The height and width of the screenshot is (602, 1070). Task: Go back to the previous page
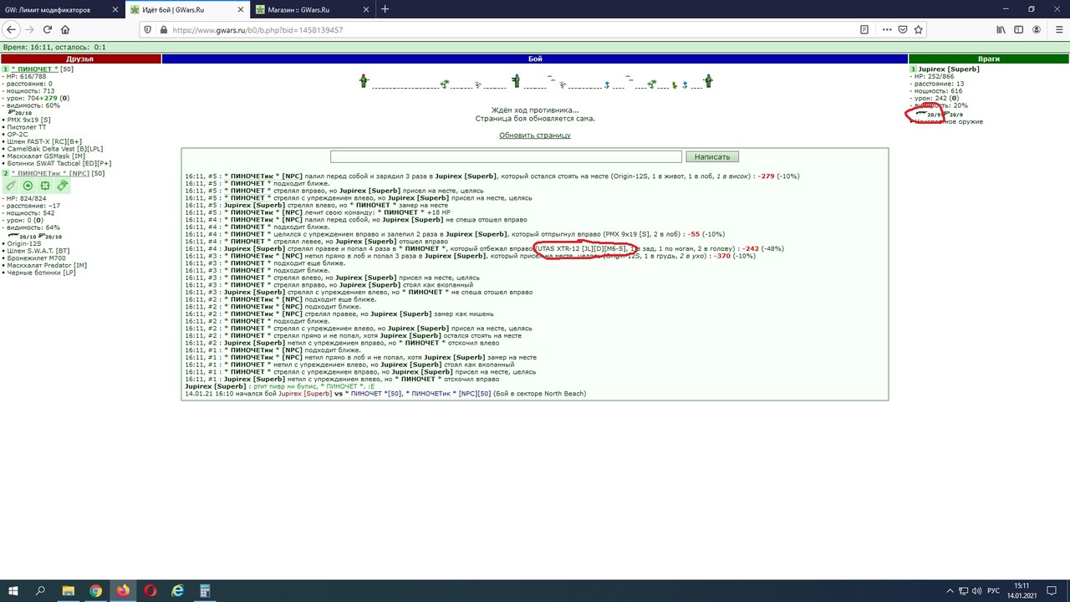coord(11,29)
